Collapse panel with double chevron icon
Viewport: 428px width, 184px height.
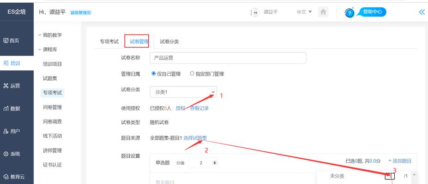421,12
